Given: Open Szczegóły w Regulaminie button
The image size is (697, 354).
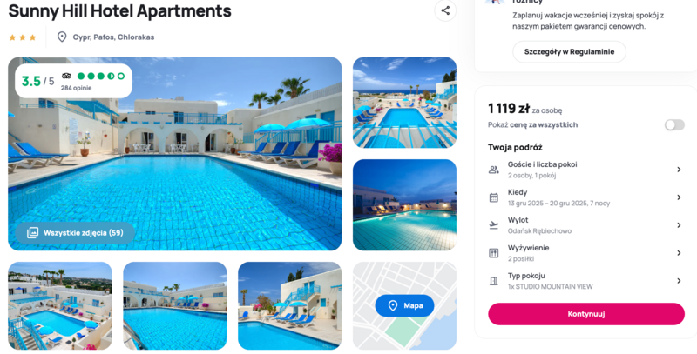Looking at the screenshot, I should 569,52.
